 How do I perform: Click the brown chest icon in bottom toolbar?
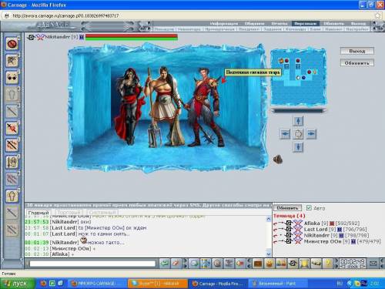click(258, 264)
